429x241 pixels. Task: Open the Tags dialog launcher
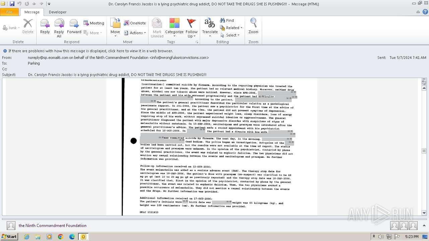[x=197, y=42]
